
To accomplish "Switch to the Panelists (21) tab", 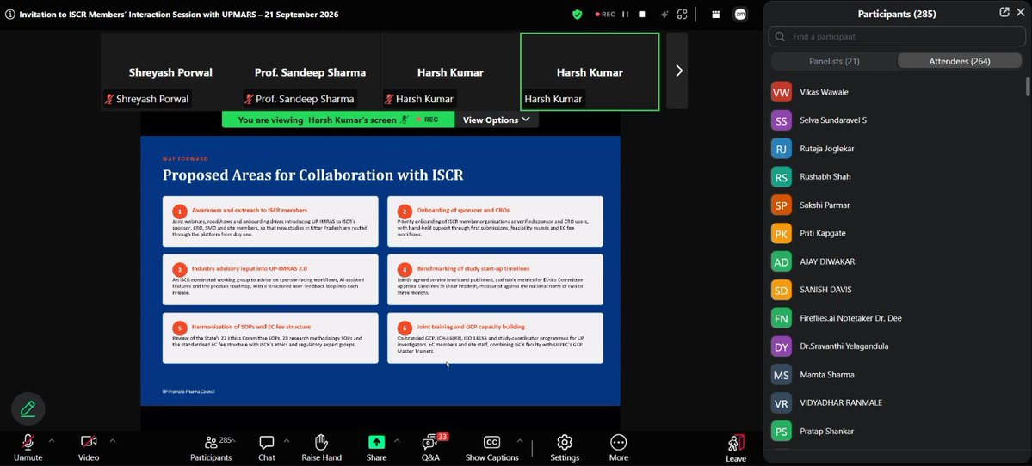I will (834, 61).
